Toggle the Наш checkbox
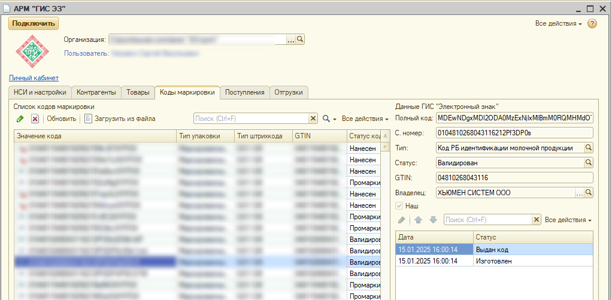The image size is (612, 300). click(399, 206)
